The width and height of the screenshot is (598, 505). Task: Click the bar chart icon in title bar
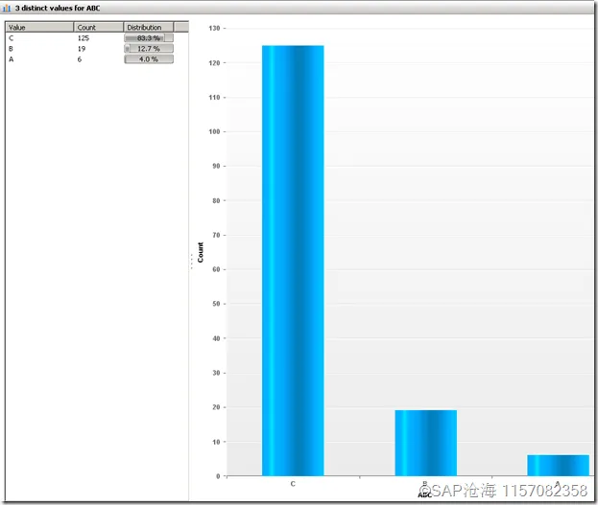click(7, 8)
